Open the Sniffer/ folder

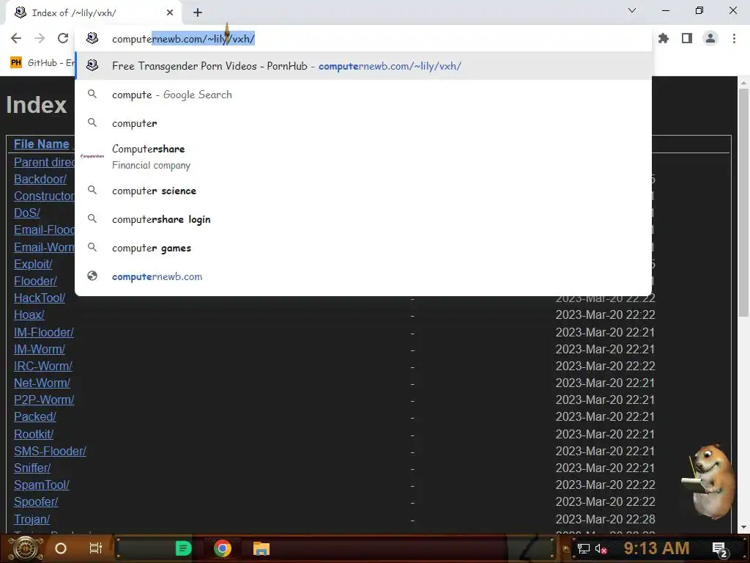pos(32,468)
